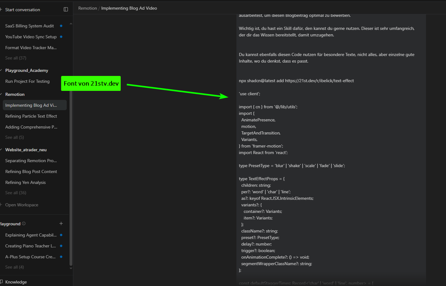The image size is (446, 286).
Task: Click the Knowledge book icon
Action: (x=2, y=282)
